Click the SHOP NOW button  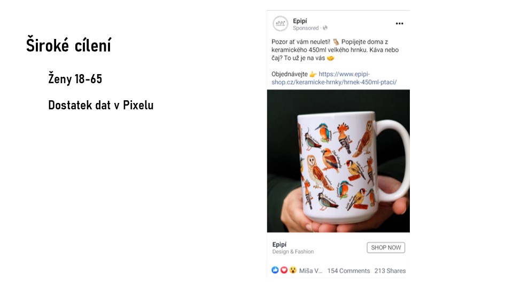click(386, 247)
